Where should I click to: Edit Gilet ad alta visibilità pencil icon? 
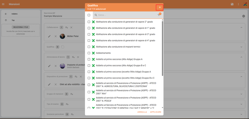tap(49, 84)
